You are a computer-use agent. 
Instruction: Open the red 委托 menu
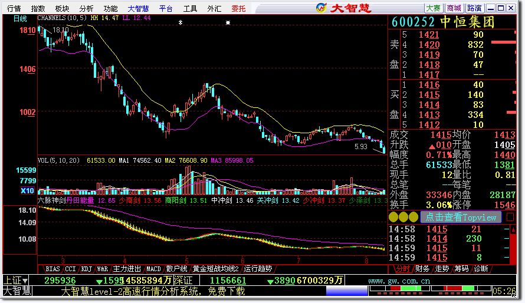[238, 8]
